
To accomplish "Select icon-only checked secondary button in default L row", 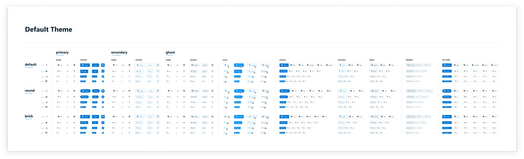I will (158, 65).
